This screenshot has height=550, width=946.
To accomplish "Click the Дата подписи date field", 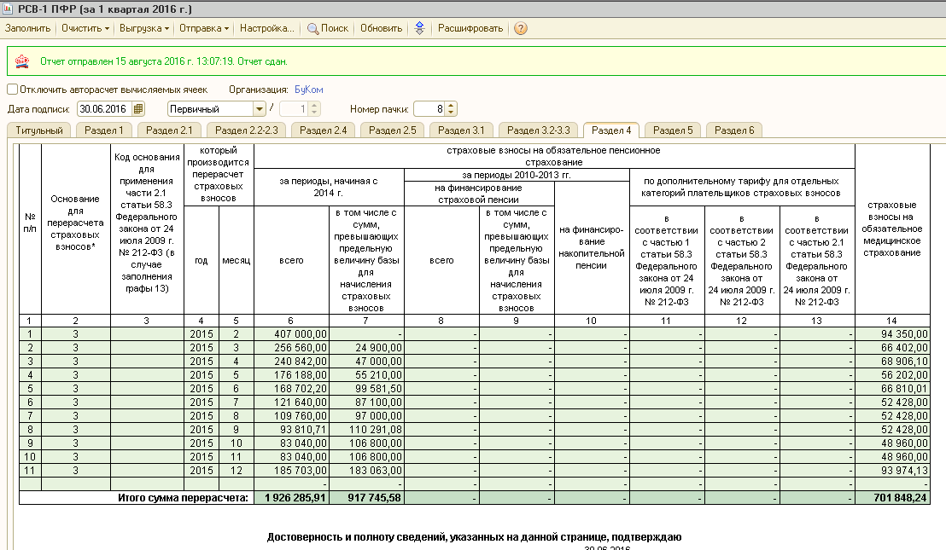I will [106, 109].
